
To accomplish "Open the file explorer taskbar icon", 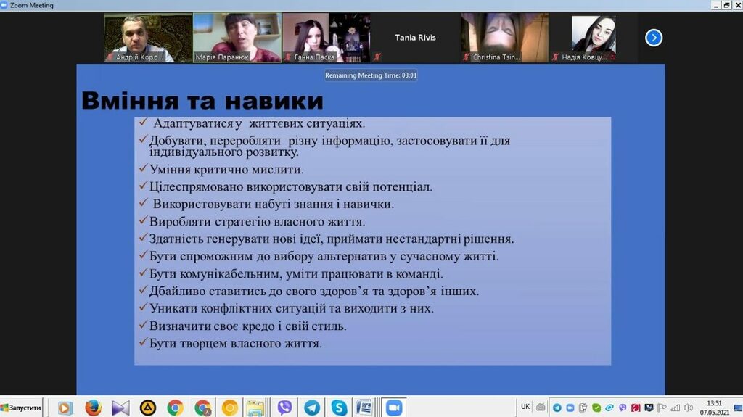I will tap(255, 408).
